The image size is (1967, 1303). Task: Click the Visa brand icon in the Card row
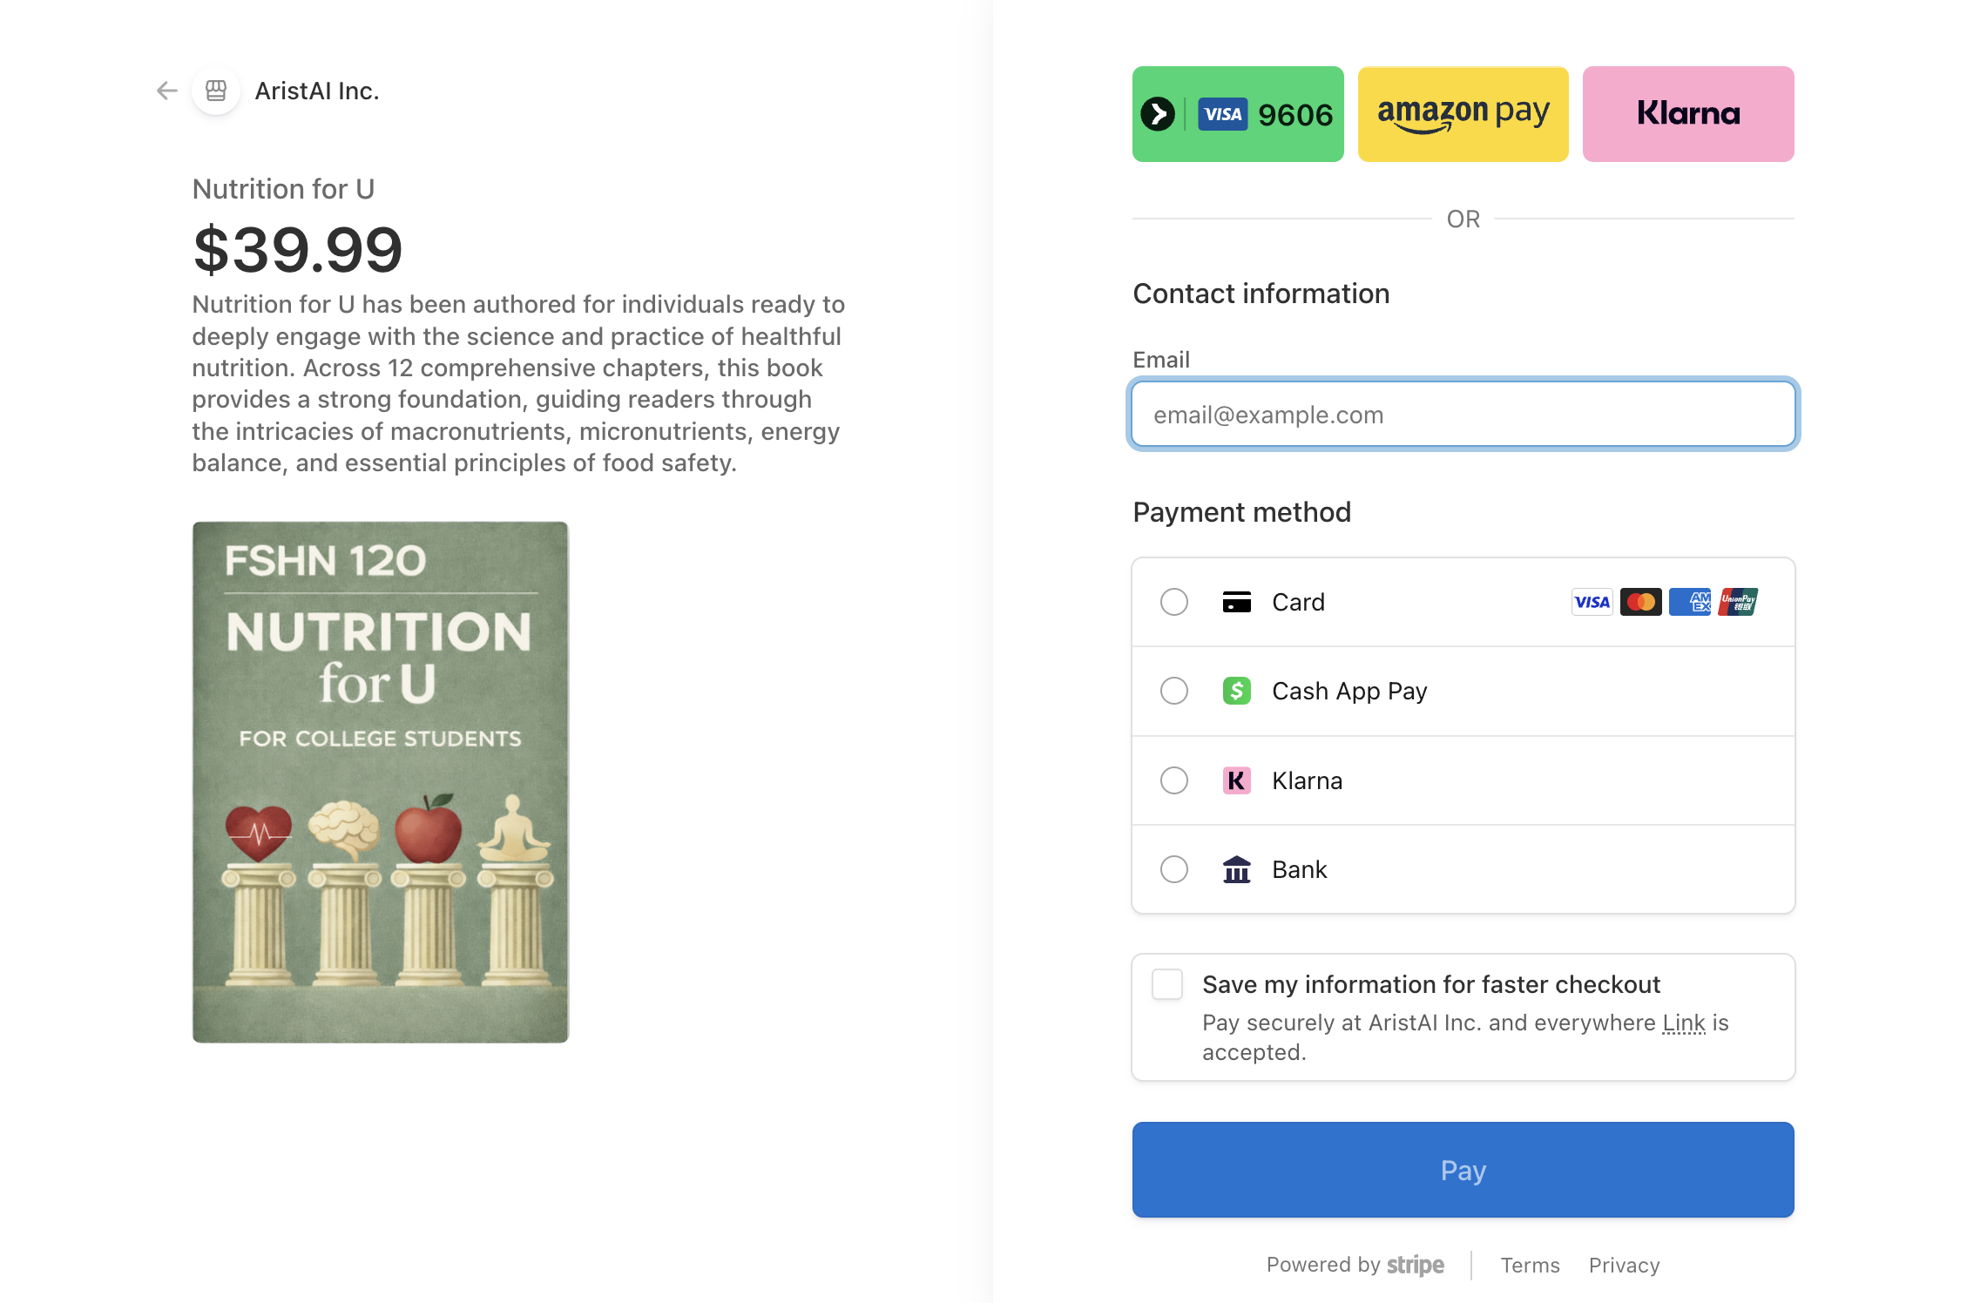click(1592, 602)
